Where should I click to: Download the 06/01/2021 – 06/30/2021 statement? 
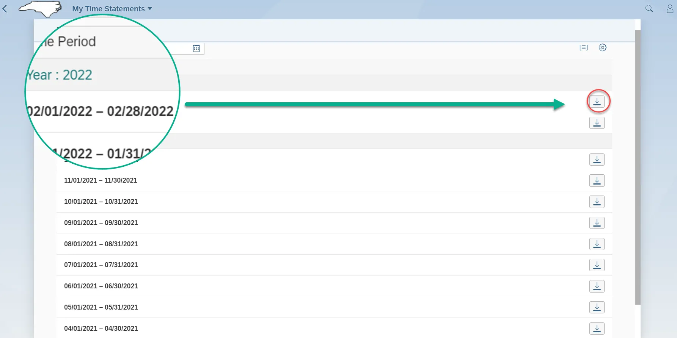[597, 286]
